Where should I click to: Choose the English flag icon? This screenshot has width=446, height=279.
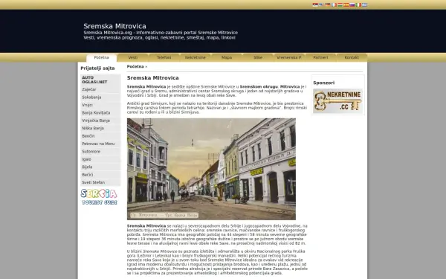[321, 5]
